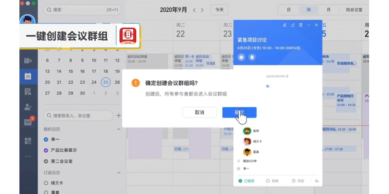The height and width of the screenshot is (194, 389).
Task: Collapse the 我的日历 section
Action: (118, 129)
